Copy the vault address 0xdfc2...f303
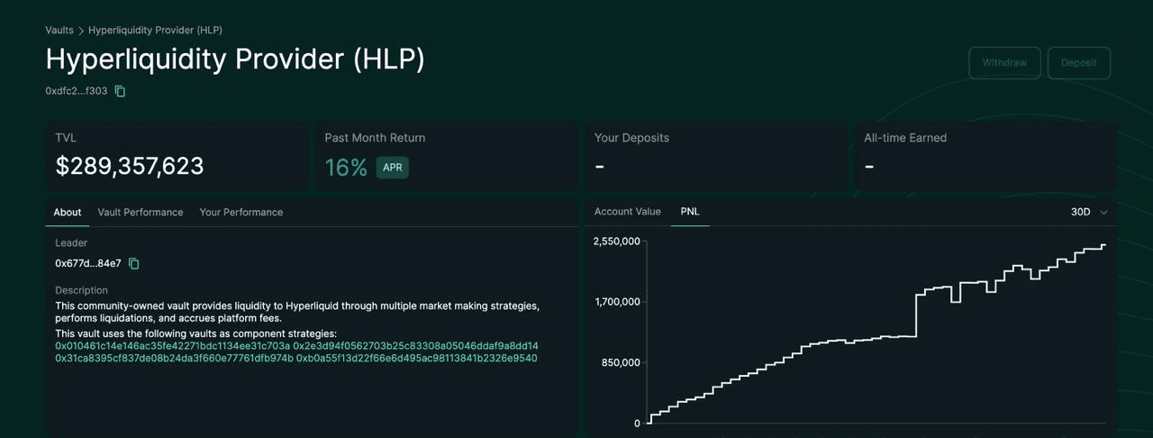 coord(120,91)
